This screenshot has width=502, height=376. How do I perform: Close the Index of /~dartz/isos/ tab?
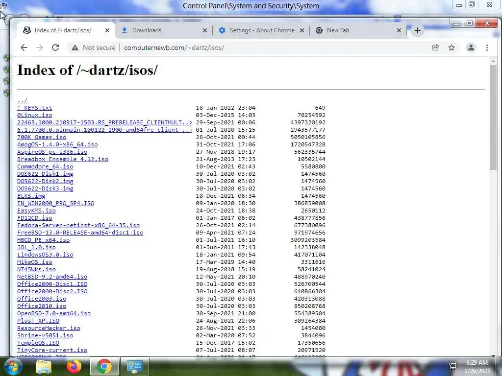coord(107,30)
